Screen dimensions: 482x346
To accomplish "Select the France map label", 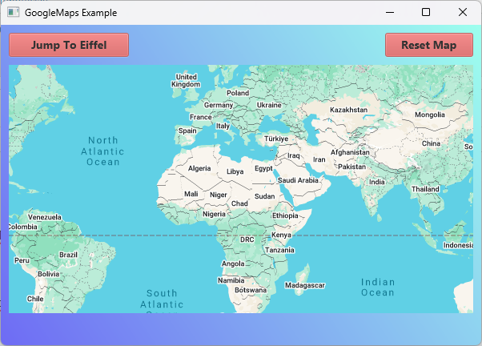I will point(201,117).
